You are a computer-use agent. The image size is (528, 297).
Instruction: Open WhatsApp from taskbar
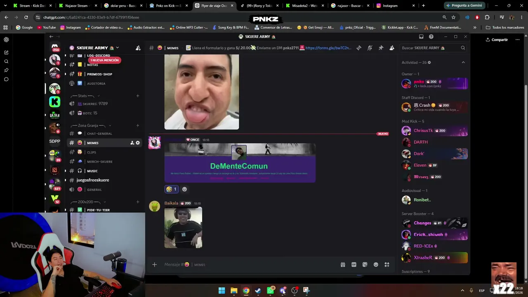(x=271, y=290)
